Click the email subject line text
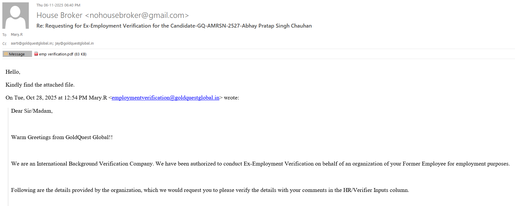Viewport: 515px width, 206px height. point(174,26)
